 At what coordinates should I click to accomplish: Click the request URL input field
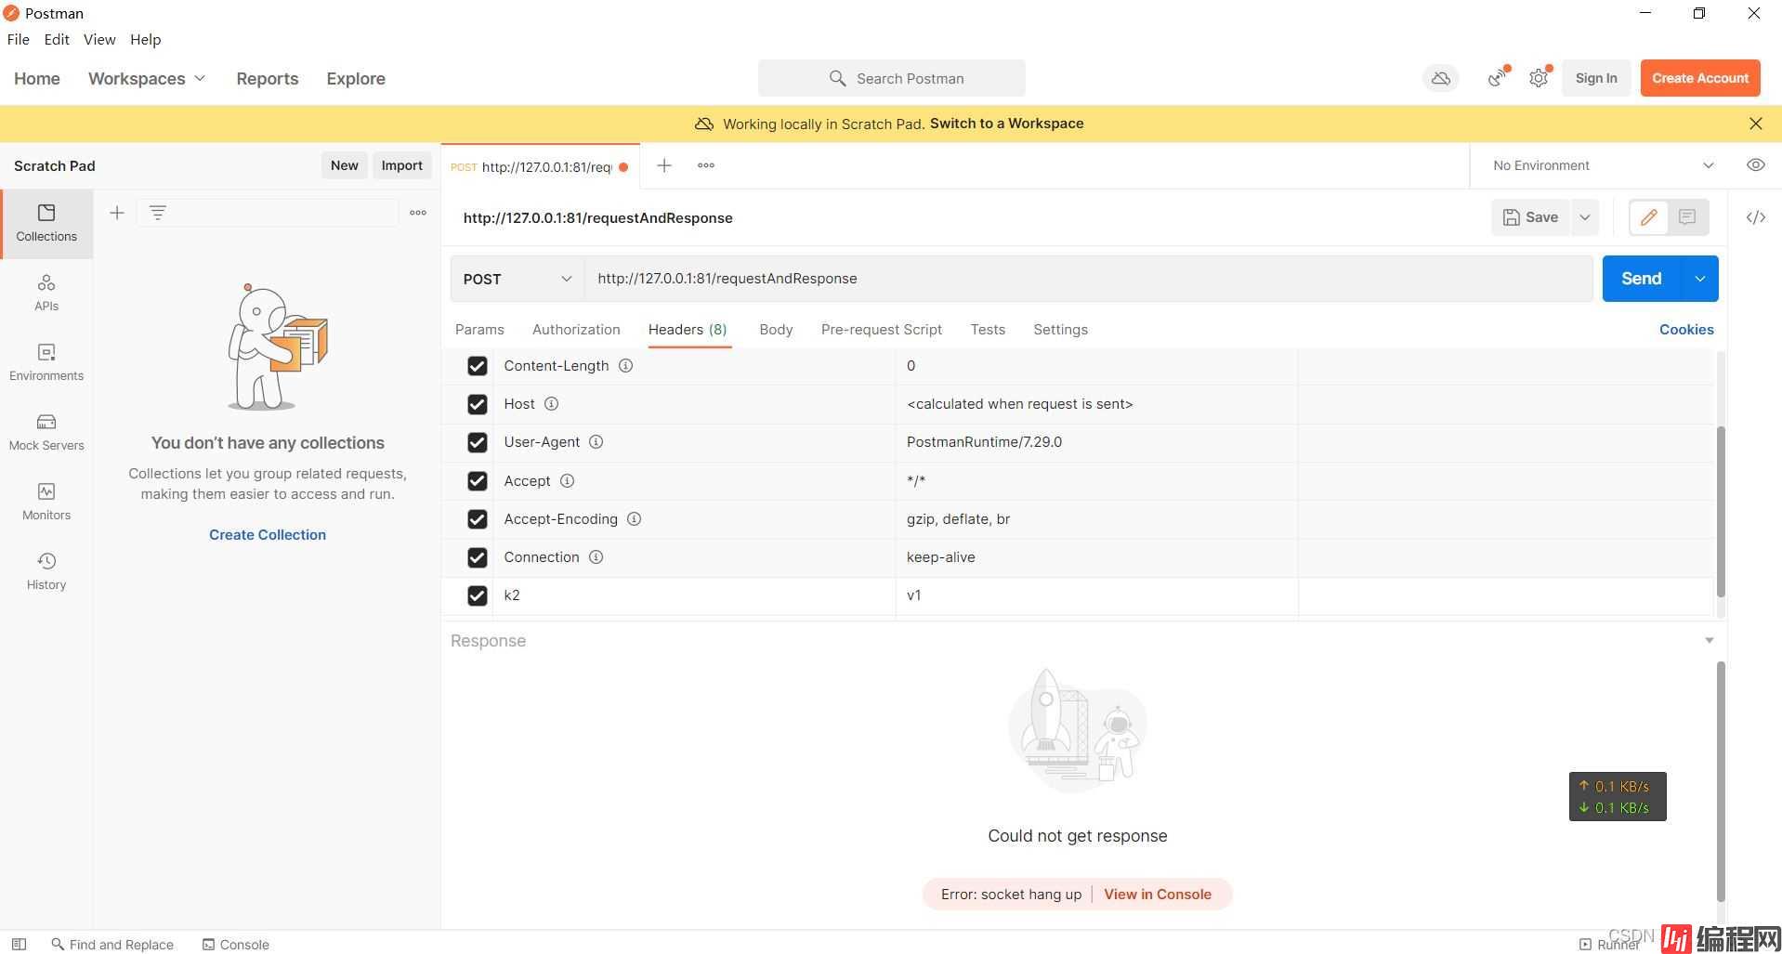[x=1089, y=279]
